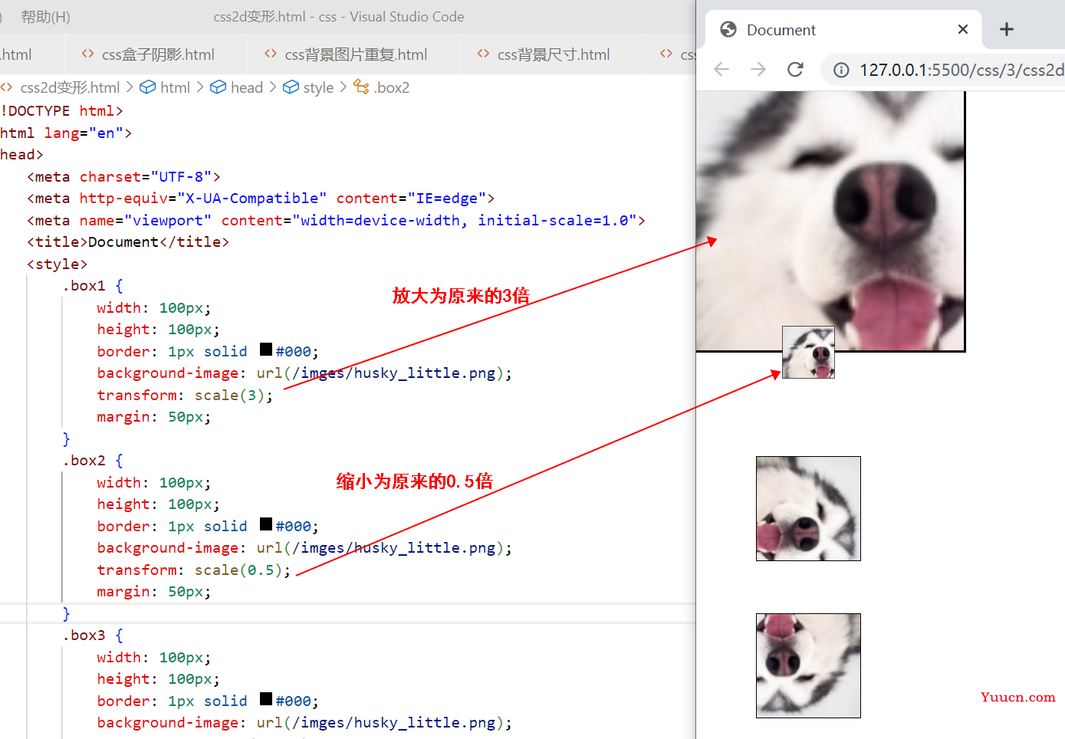Image resolution: width=1065 pixels, height=739 pixels.
Task: Follow the .box1 husky_little.png url link
Action: [393, 373]
